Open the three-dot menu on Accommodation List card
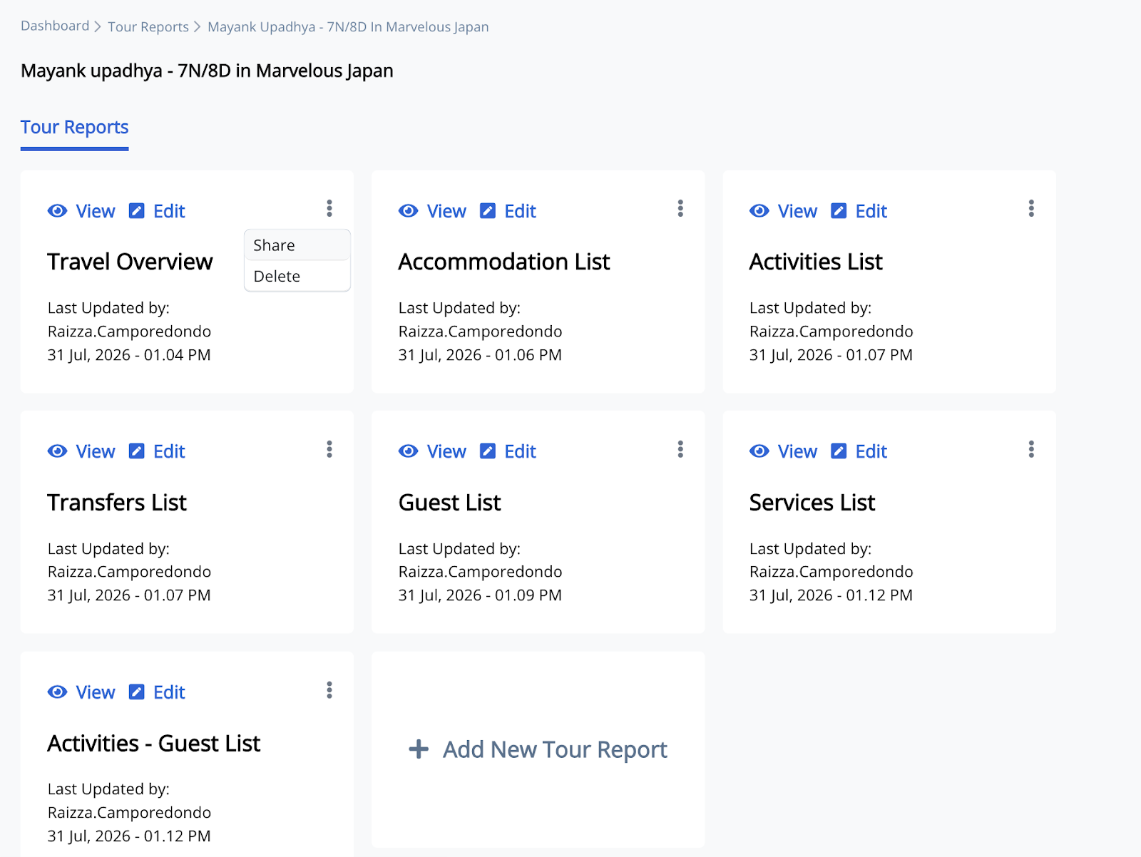The image size is (1141, 857). [x=680, y=208]
